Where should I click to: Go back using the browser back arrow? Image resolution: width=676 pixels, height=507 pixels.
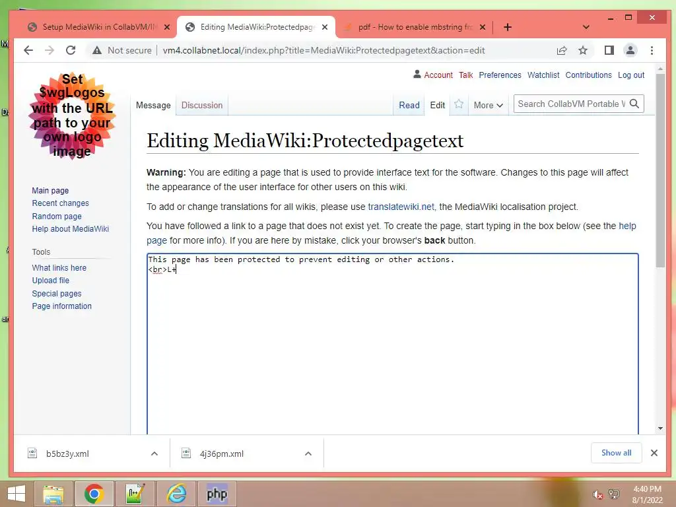pyautogui.click(x=28, y=50)
